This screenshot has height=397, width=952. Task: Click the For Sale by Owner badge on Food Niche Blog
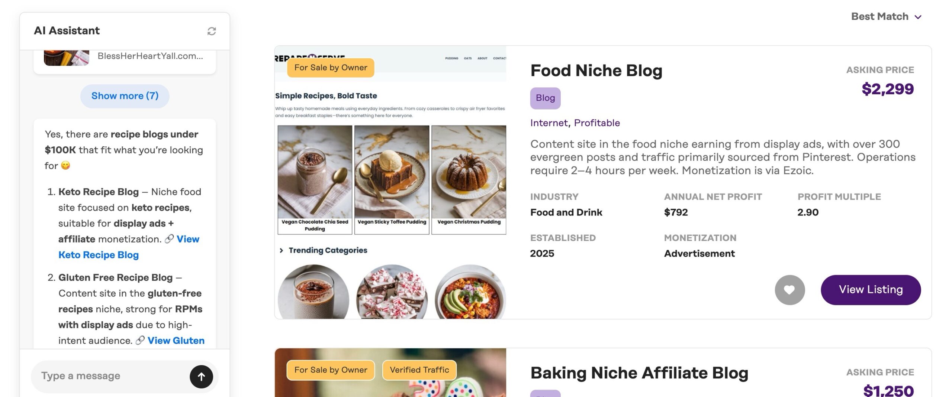330,68
